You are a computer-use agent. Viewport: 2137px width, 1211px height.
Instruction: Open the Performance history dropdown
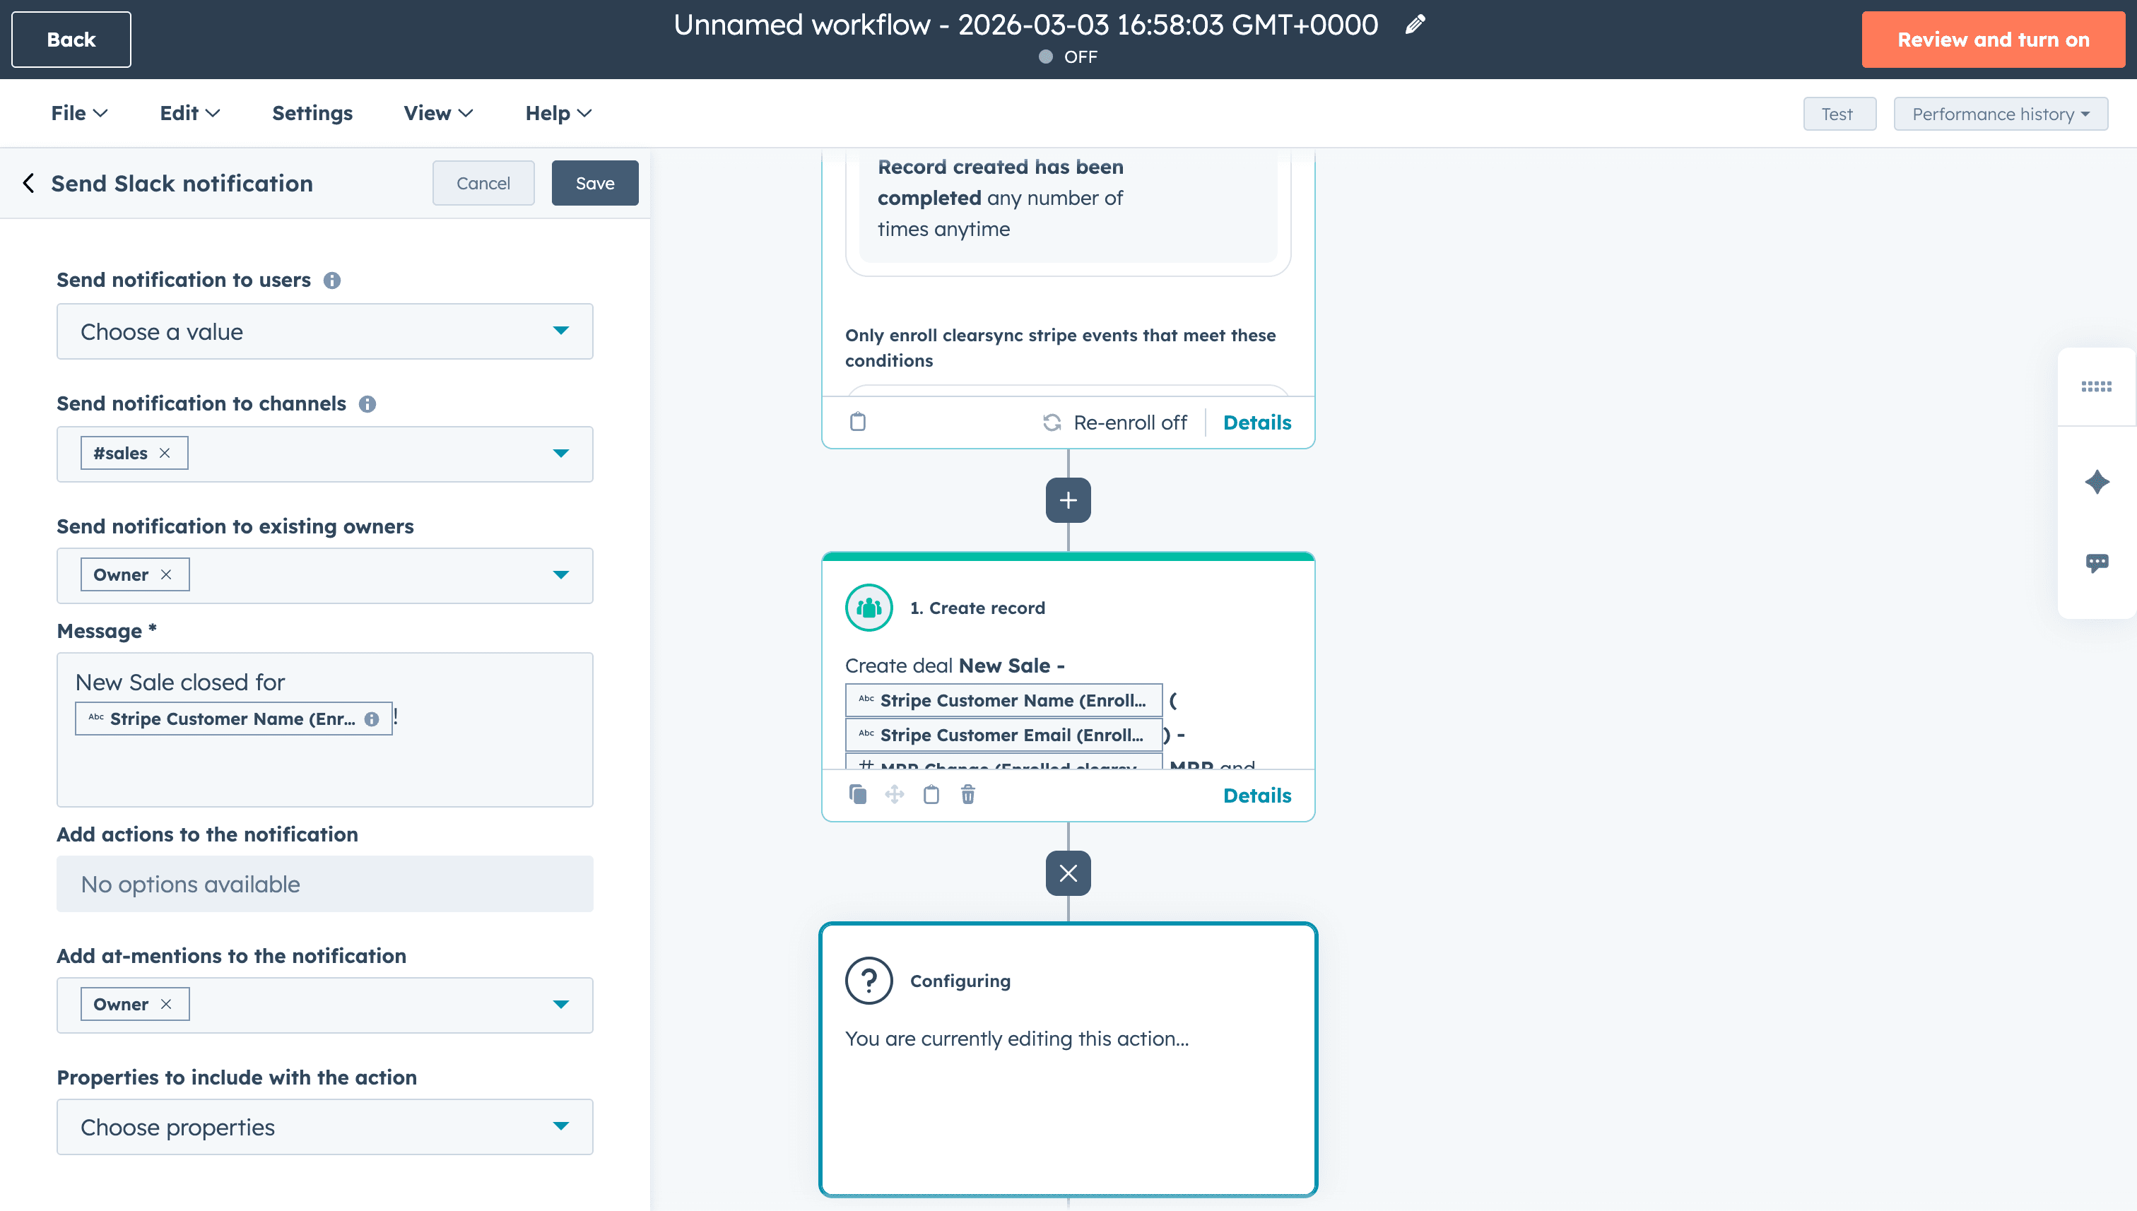tap(2000, 114)
